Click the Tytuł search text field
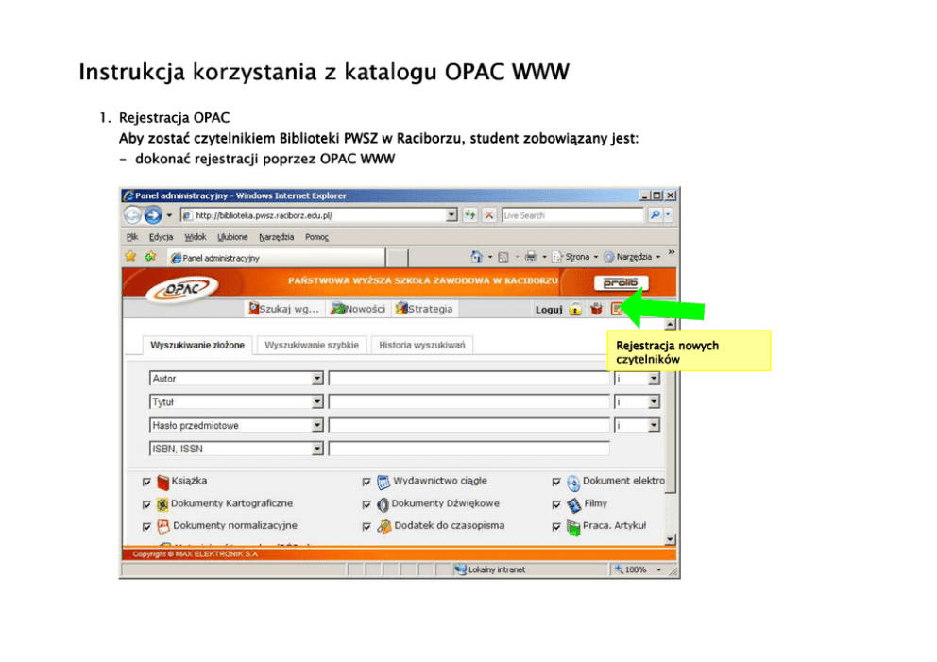 click(468, 402)
